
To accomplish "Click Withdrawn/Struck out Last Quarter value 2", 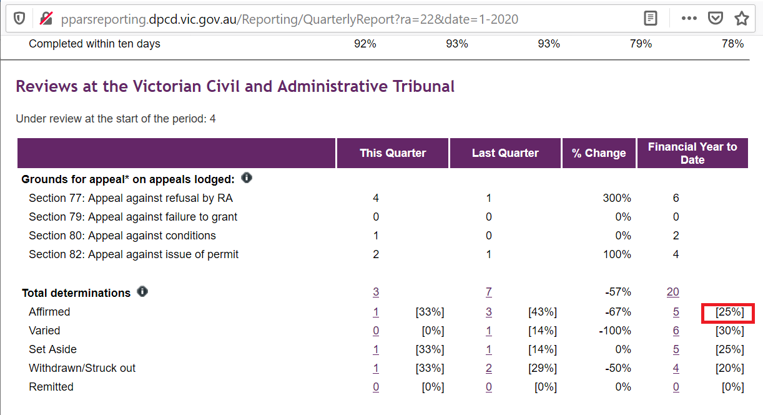I will click(489, 368).
